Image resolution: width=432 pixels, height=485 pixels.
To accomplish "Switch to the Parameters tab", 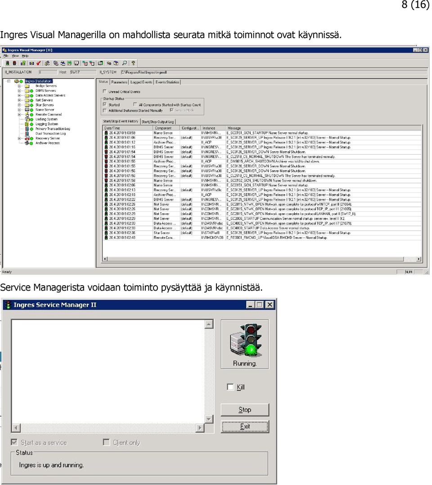I will pos(119,82).
